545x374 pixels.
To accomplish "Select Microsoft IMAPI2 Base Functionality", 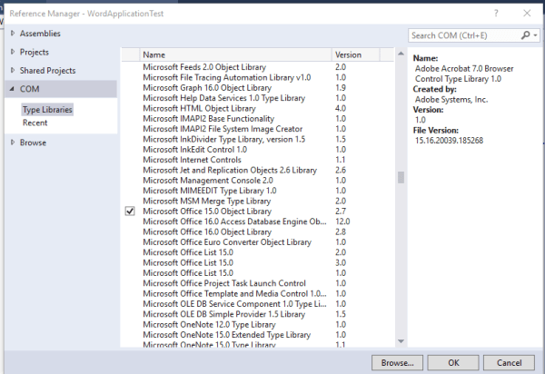I will [258, 119].
